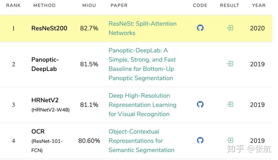
Task: Sort table by YEAR column header
Action: pyautogui.click(x=259, y=5)
